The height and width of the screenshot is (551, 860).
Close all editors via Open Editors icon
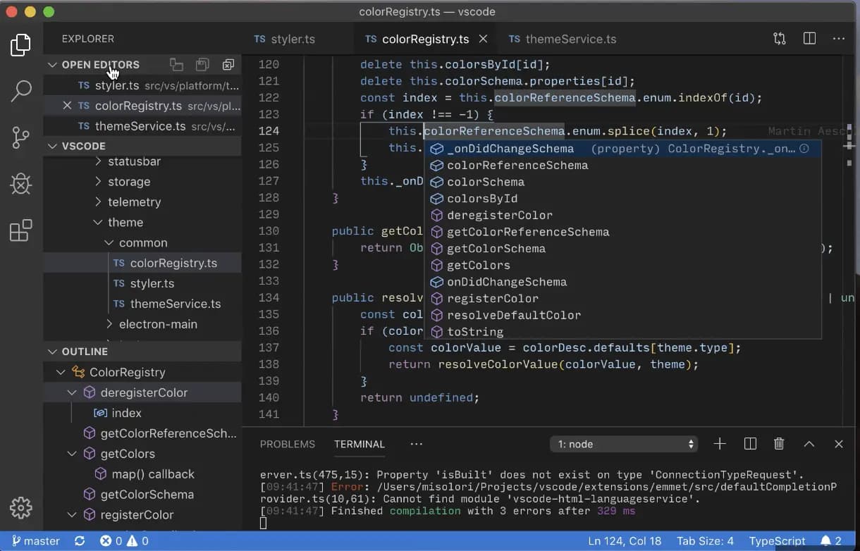[228, 64]
